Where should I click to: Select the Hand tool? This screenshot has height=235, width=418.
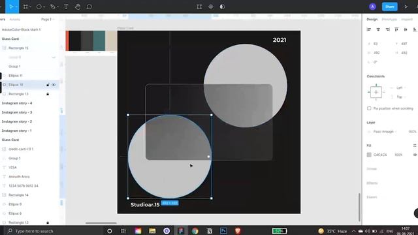coord(78,7)
